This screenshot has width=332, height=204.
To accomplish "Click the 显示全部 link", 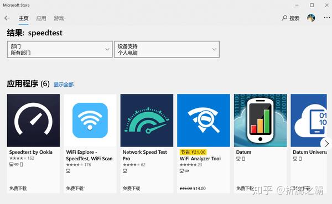I will pyautogui.click(x=64, y=85).
